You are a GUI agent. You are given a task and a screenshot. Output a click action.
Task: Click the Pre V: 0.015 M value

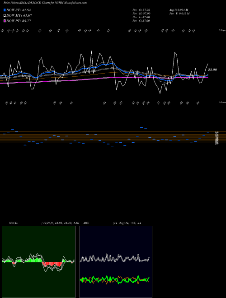click(x=179, y=14)
